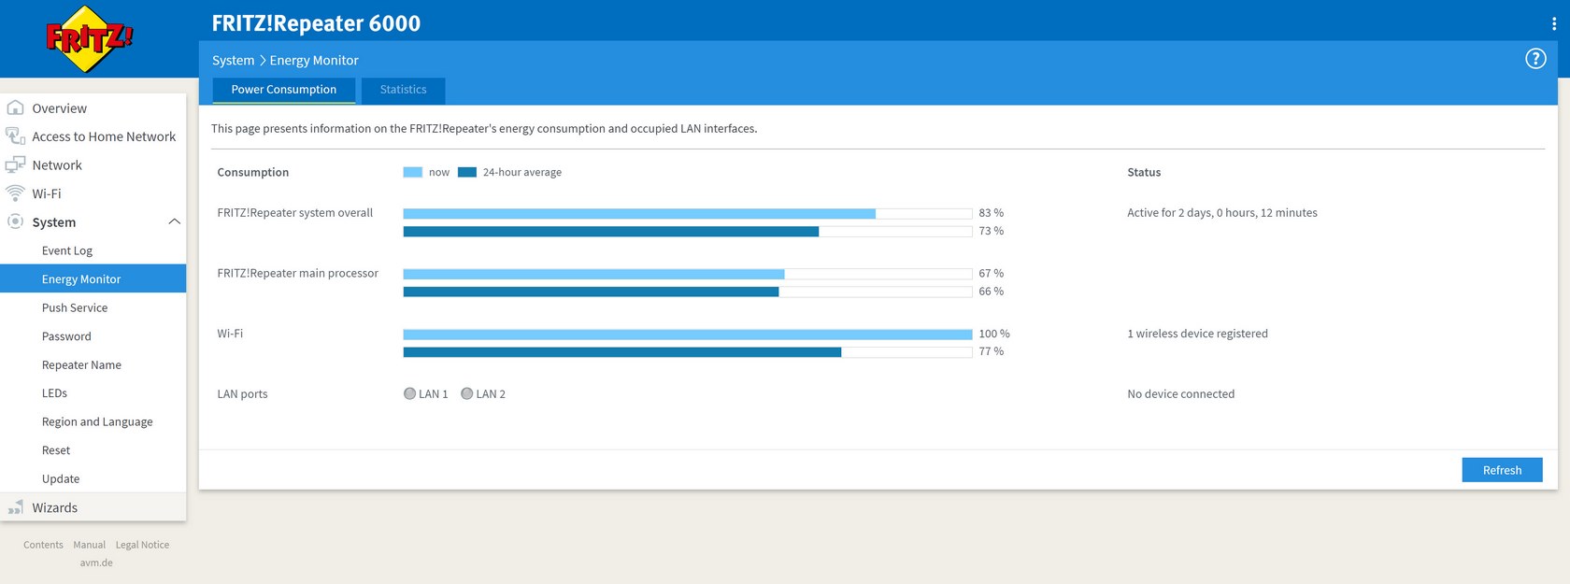Click the FRITZ! logo

[x=90, y=39]
